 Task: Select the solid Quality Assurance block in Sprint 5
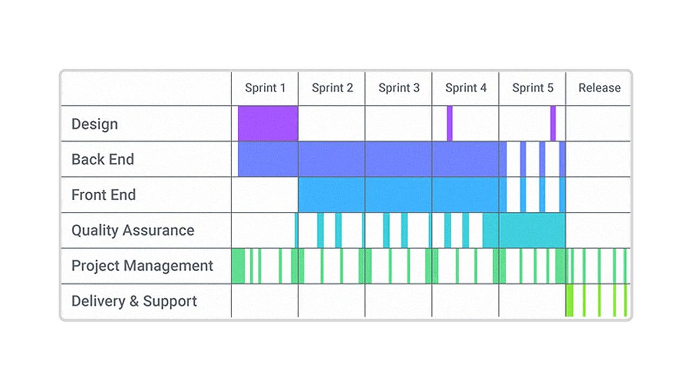(533, 230)
